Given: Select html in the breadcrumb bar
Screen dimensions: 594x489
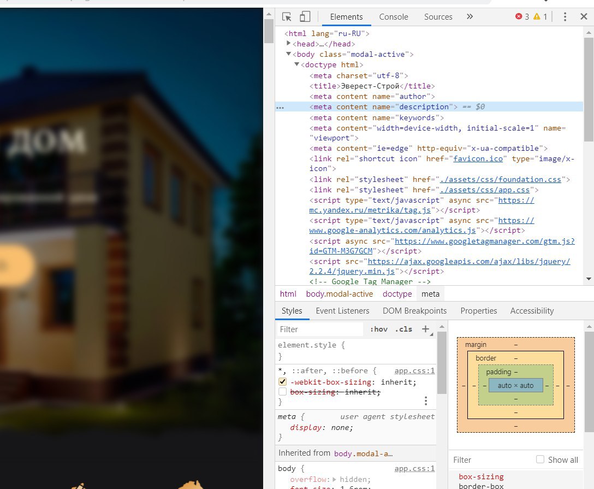Looking at the screenshot, I should pos(288,294).
